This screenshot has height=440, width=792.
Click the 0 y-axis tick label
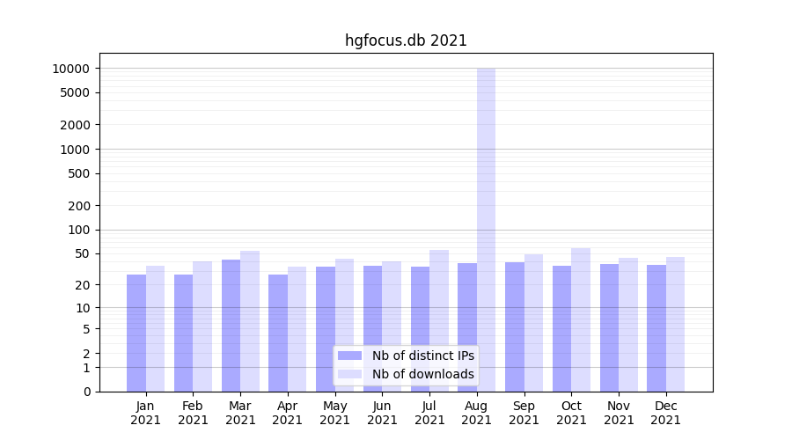pyautogui.click(x=87, y=392)
